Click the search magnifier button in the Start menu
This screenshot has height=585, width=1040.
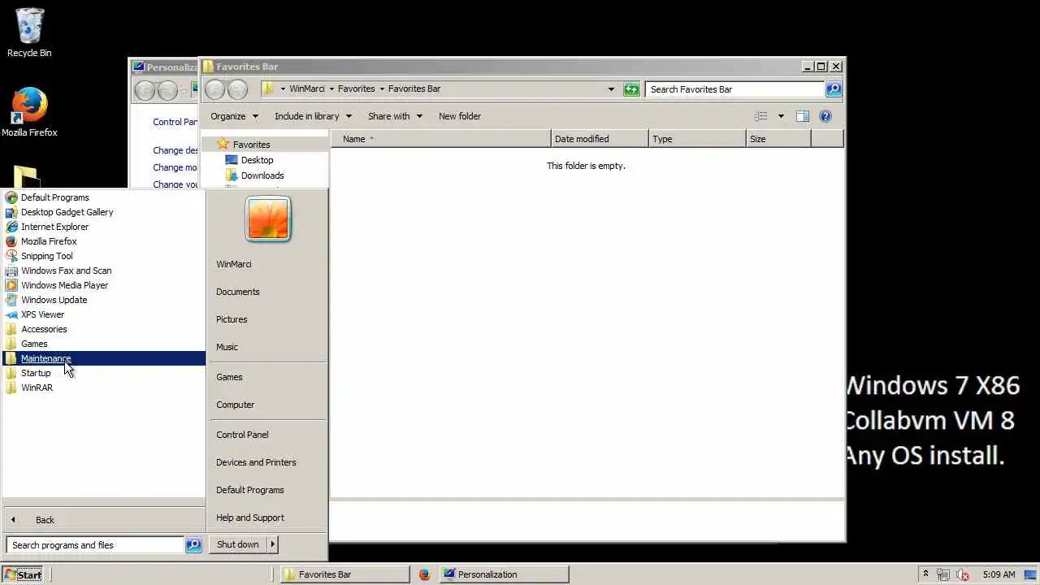[x=193, y=545]
